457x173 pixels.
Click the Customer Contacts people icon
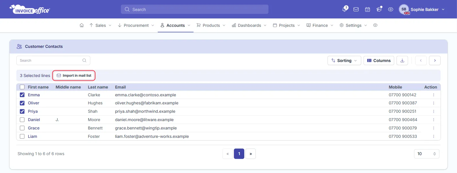(19, 46)
